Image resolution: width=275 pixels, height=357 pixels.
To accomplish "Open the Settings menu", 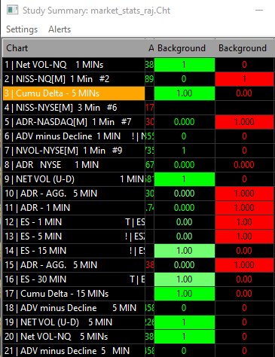I will pyautogui.click(x=22, y=29).
